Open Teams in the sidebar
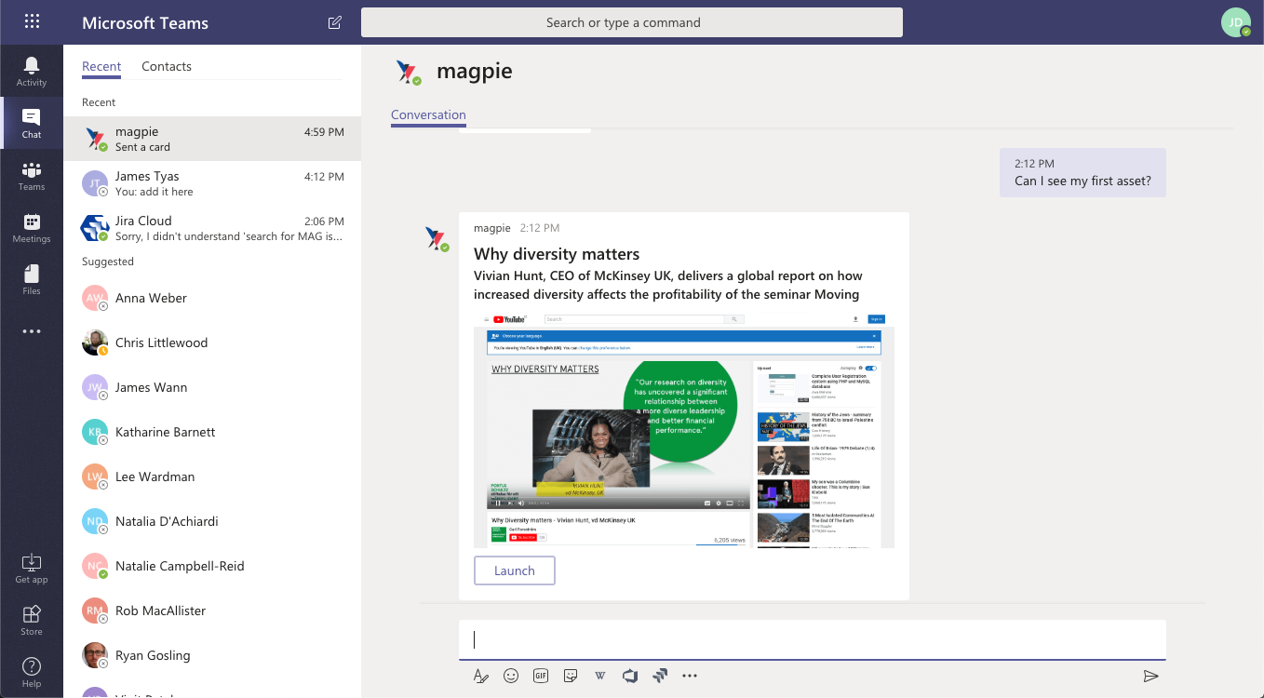Image resolution: width=1264 pixels, height=698 pixels. tap(32, 175)
